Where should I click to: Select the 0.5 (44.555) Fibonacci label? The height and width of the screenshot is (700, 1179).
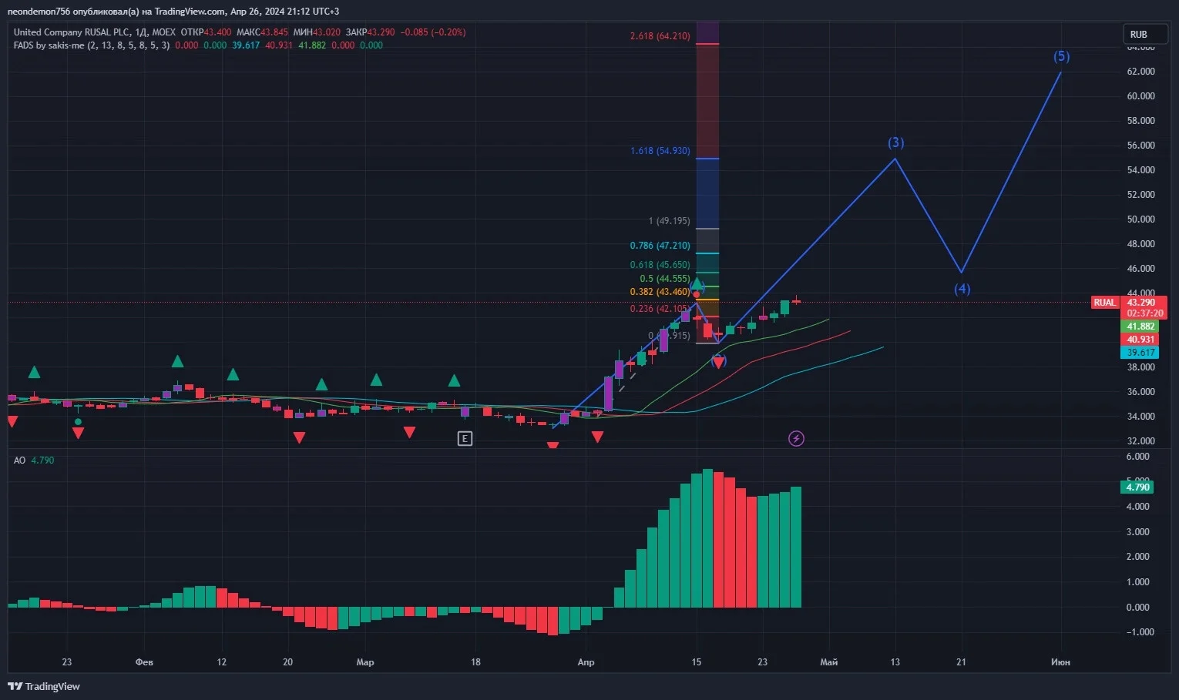click(665, 279)
